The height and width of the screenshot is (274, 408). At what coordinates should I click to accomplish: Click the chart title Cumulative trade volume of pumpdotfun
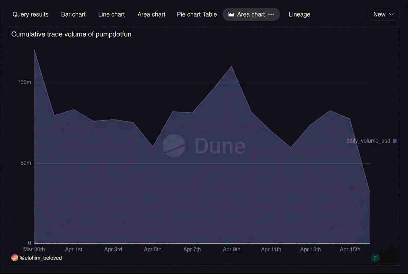click(71, 34)
